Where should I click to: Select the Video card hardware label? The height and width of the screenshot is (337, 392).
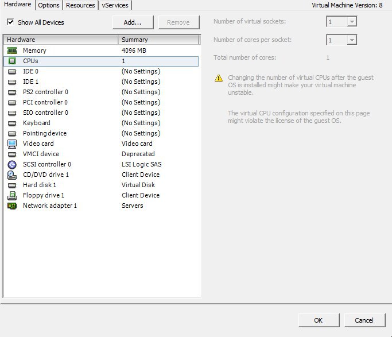coord(38,144)
